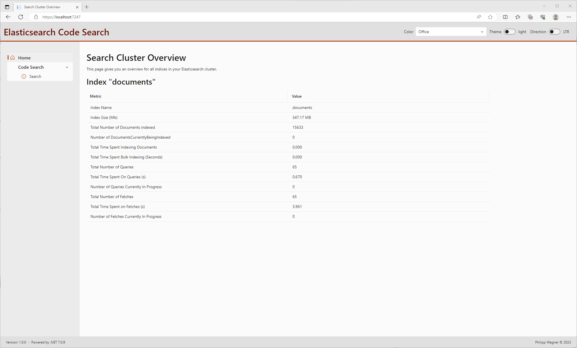
Task: Open a new browser tab
Action: click(87, 7)
